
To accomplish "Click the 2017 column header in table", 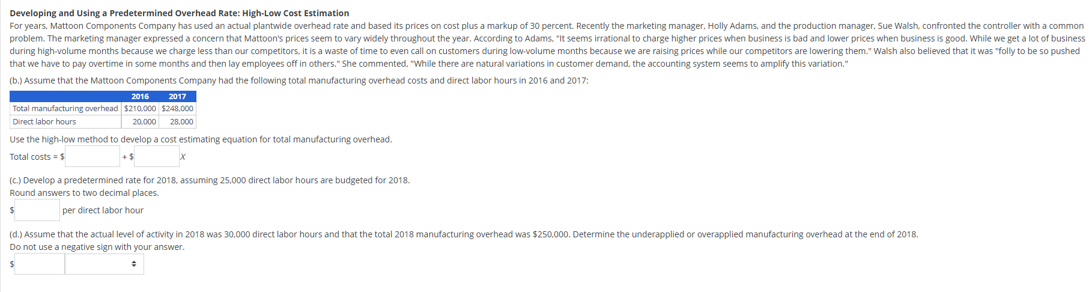I will tap(177, 96).
